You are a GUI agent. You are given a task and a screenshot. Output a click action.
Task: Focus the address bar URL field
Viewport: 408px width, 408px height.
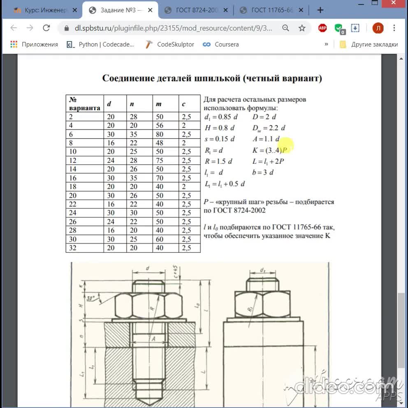(173, 28)
